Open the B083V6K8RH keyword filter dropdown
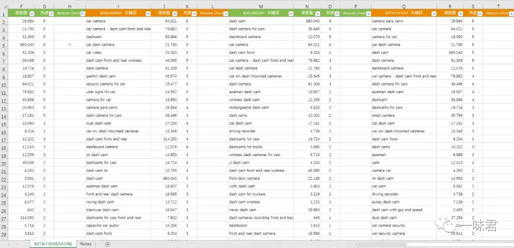 pos(148,13)
